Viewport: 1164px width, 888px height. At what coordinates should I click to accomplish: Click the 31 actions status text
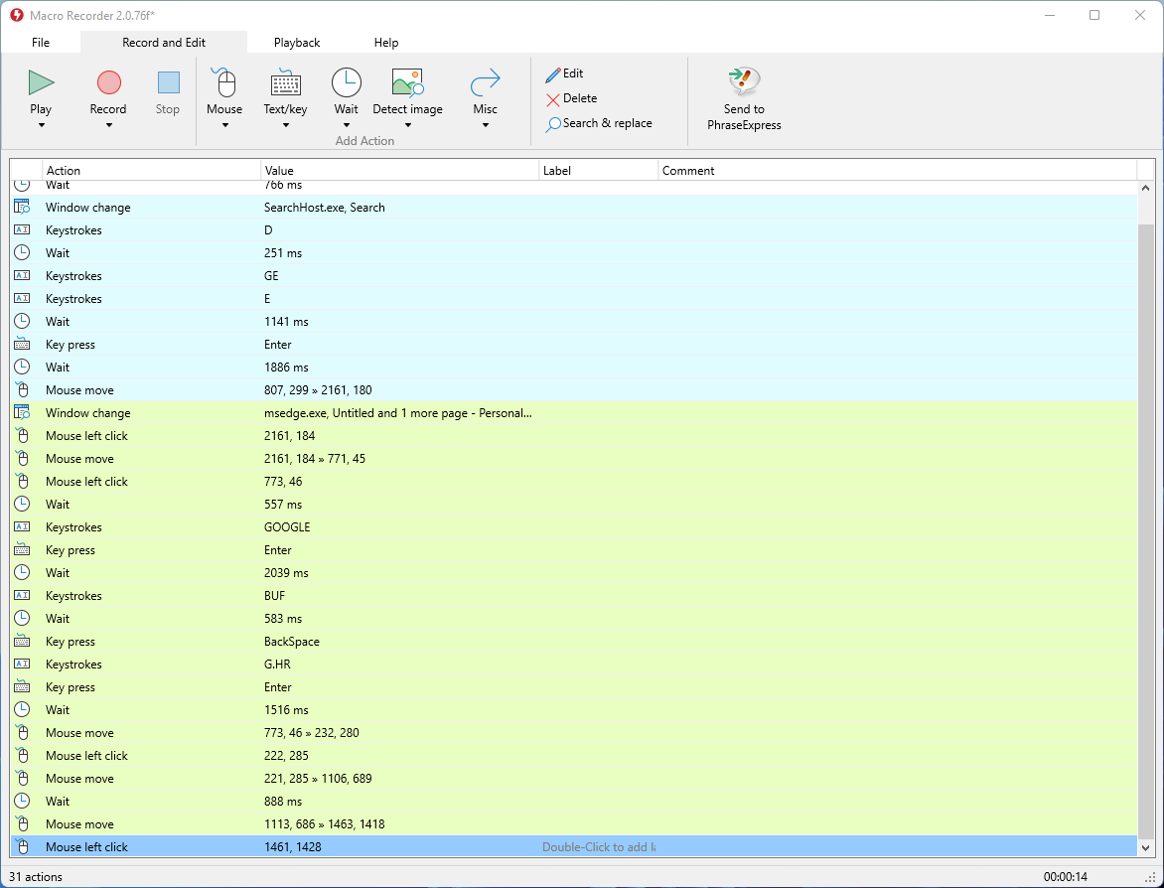click(x=36, y=877)
